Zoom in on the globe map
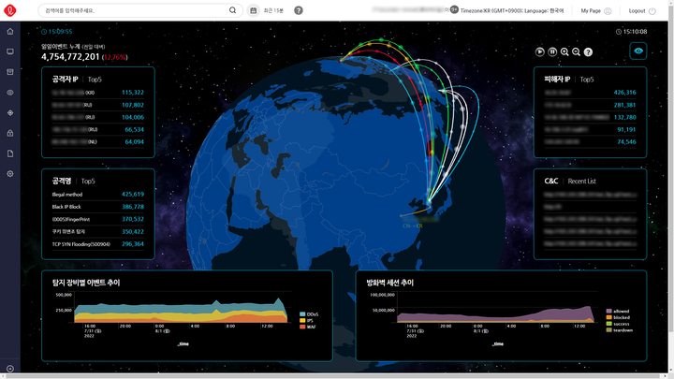Image resolution: width=674 pixels, height=379 pixels. pyautogui.click(x=564, y=52)
